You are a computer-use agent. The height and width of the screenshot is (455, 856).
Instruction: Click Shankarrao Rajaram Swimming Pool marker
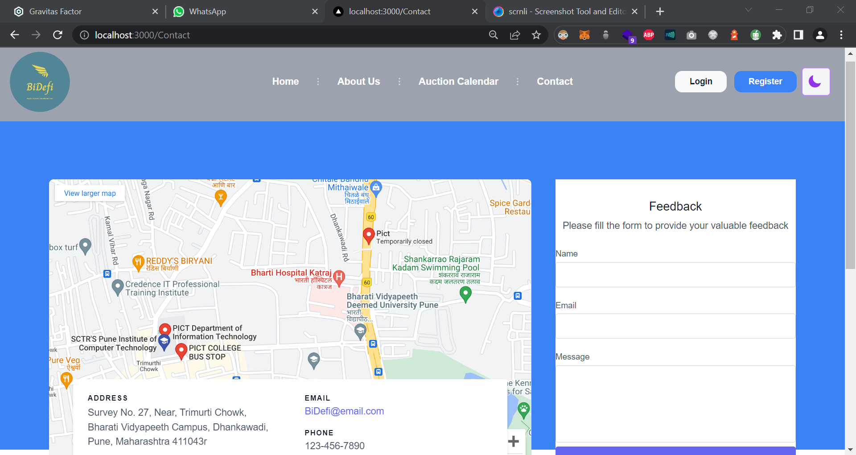click(x=465, y=294)
